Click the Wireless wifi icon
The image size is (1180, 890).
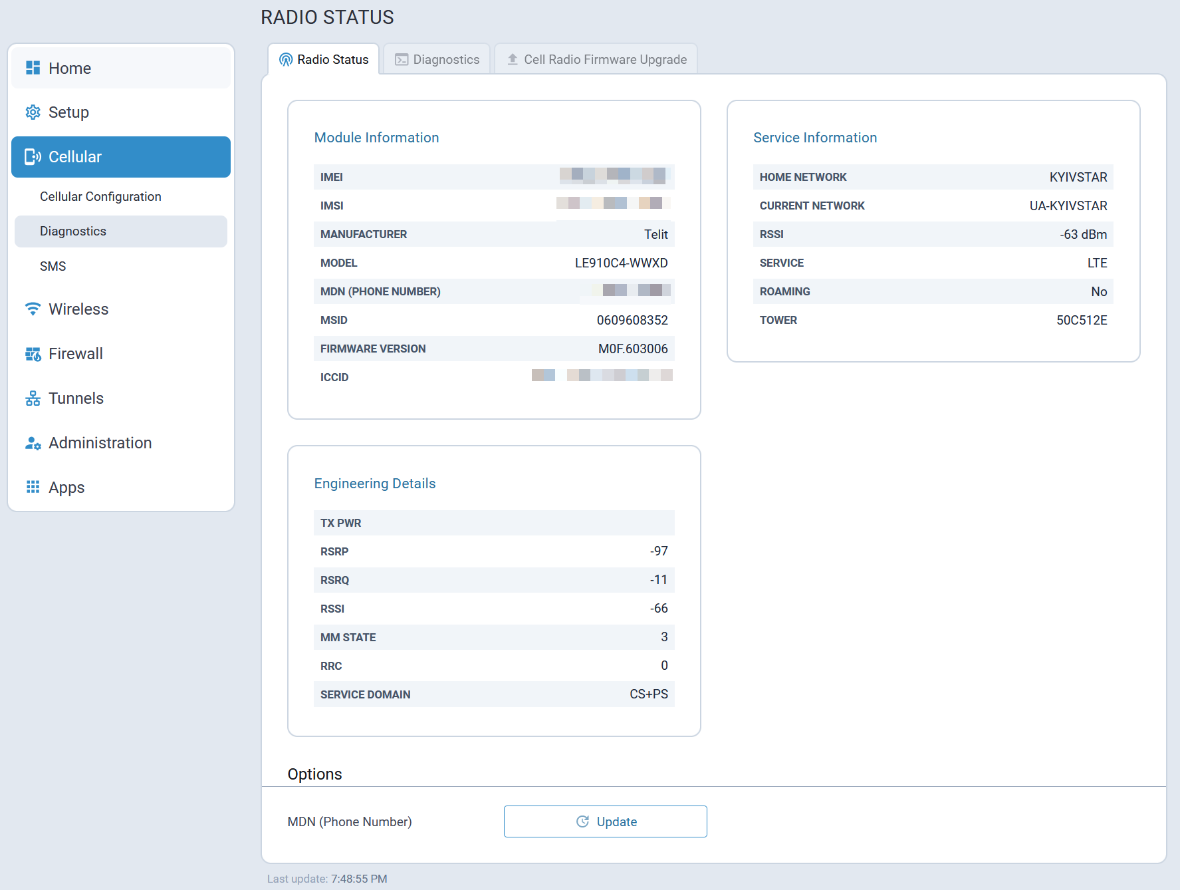click(33, 309)
